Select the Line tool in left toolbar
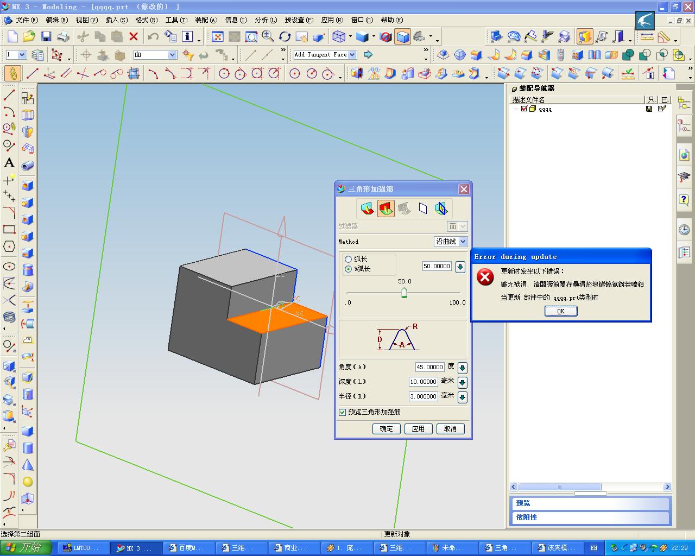The width and height of the screenshot is (695, 556). pos(9,95)
